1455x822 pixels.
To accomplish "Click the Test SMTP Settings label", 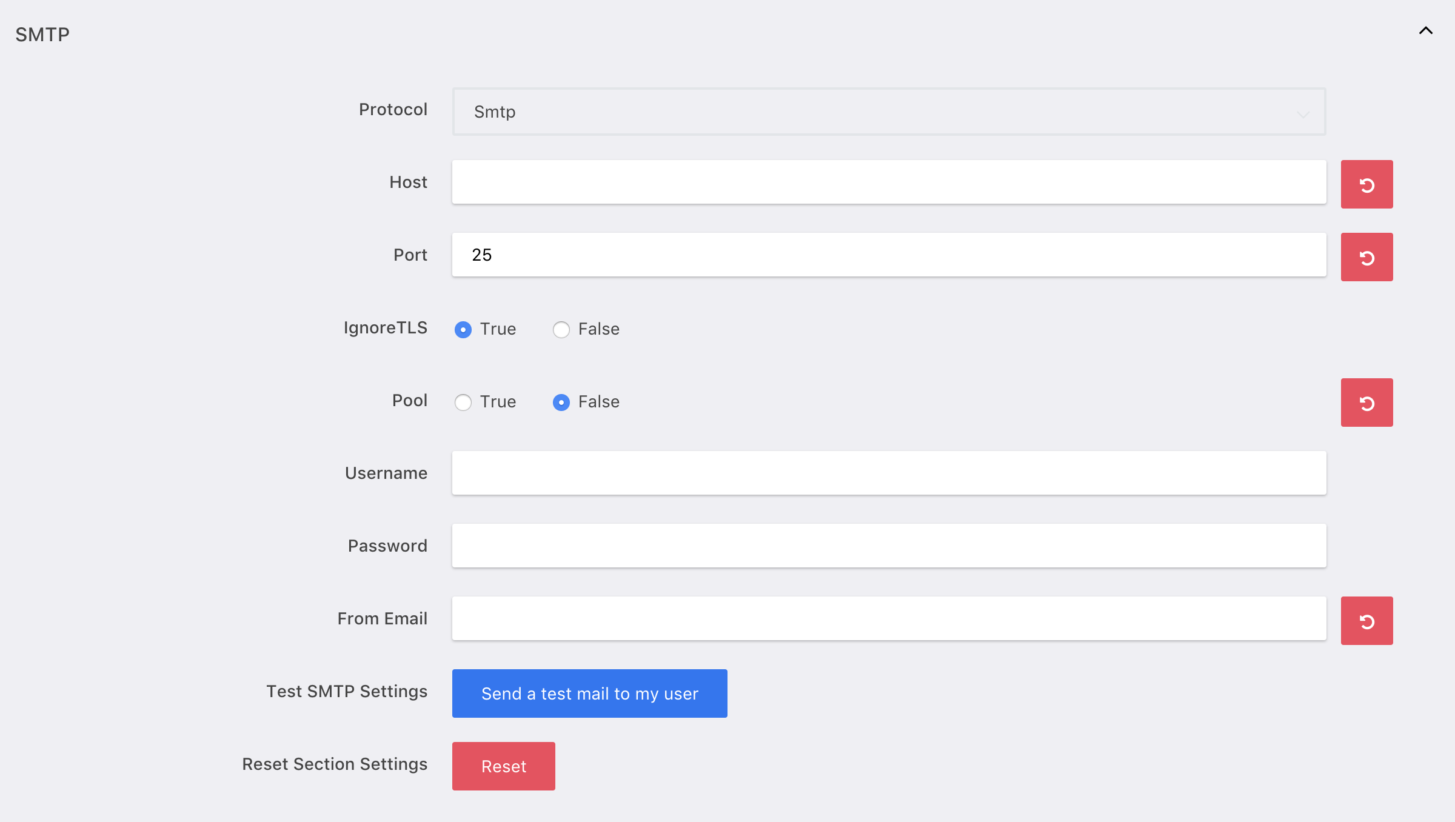I will click(347, 691).
